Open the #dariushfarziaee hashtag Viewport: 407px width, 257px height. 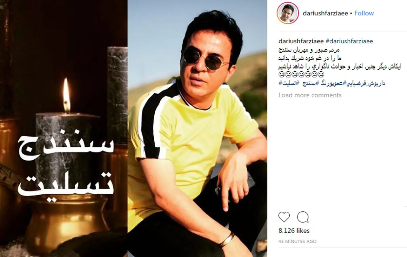pyautogui.click(x=349, y=41)
